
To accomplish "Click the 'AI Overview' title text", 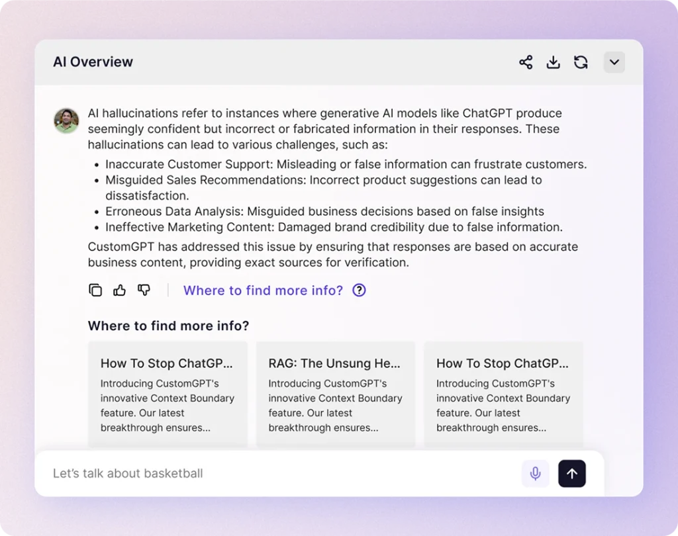I will 93,62.
